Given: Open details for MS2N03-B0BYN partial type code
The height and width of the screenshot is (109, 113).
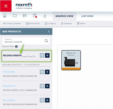Looking at the screenshot, I should [42, 55].
